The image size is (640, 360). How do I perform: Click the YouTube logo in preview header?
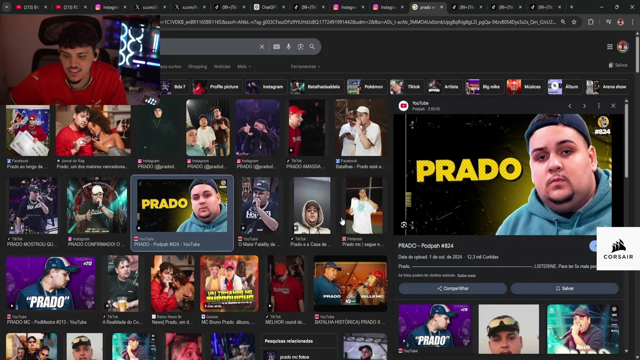pyautogui.click(x=403, y=105)
